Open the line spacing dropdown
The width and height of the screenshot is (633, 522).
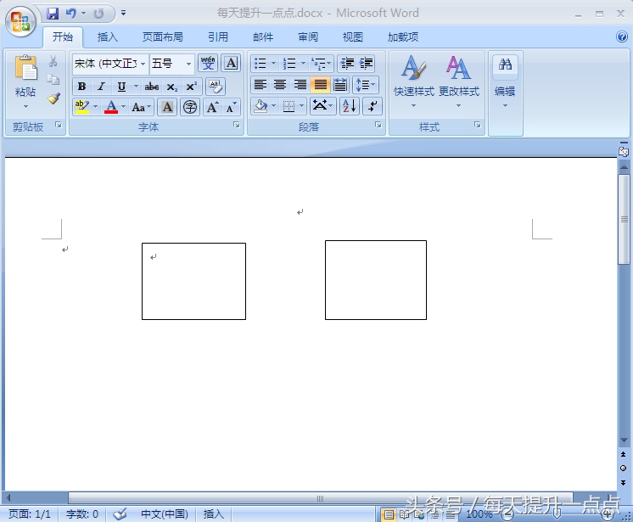point(366,85)
